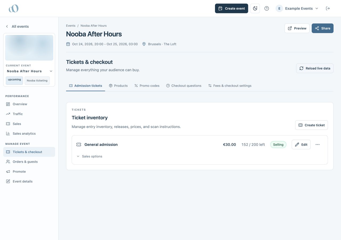Click the calendar icon beside the event date
The height and width of the screenshot is (240, 341).
(68, 44)
